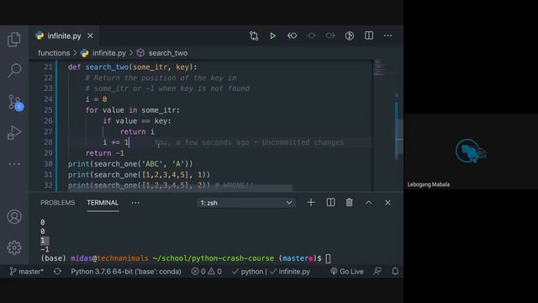Click the editor horizontal scrollbar
The width and height of the screenshot is (538, 303).
click(180, 188)
